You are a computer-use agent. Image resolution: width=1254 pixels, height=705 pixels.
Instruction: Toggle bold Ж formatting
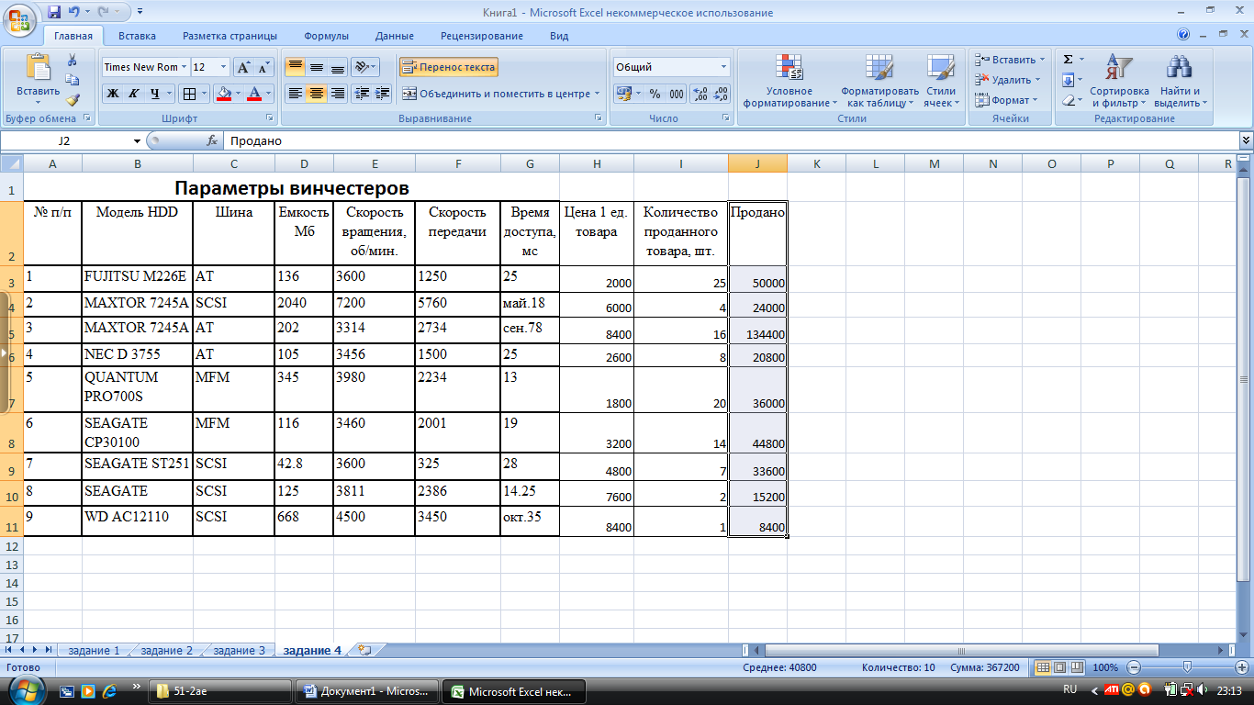click(112, 94)
